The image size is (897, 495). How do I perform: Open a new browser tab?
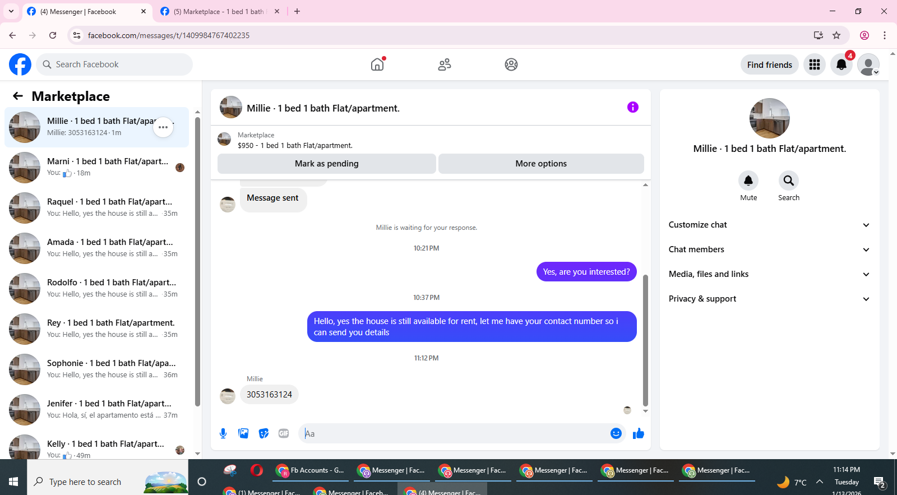(297, 11)
